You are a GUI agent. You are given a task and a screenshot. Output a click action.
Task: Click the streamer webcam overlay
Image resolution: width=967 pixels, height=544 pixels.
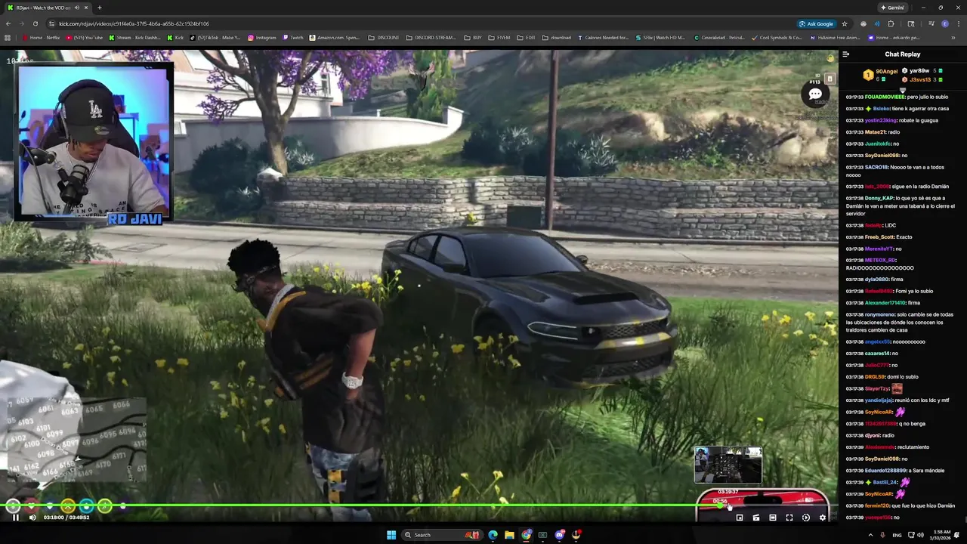94,143
